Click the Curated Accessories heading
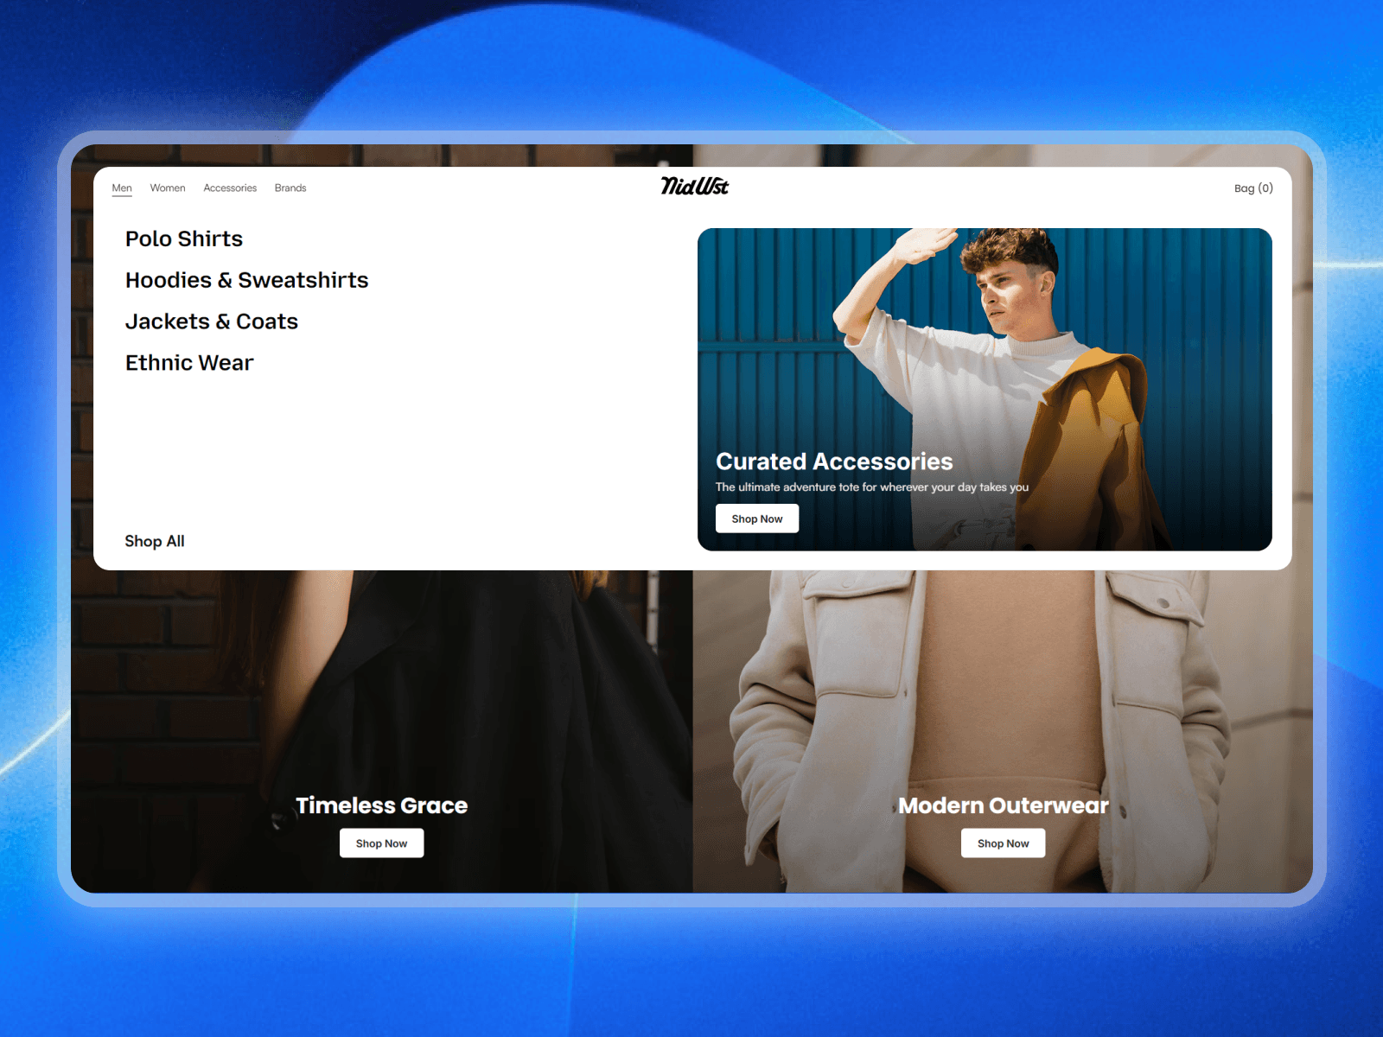The image size is (1383, 1037). pyautogui.click(x=834, y=461)
